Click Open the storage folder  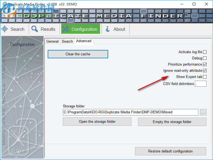coord(97,122)
